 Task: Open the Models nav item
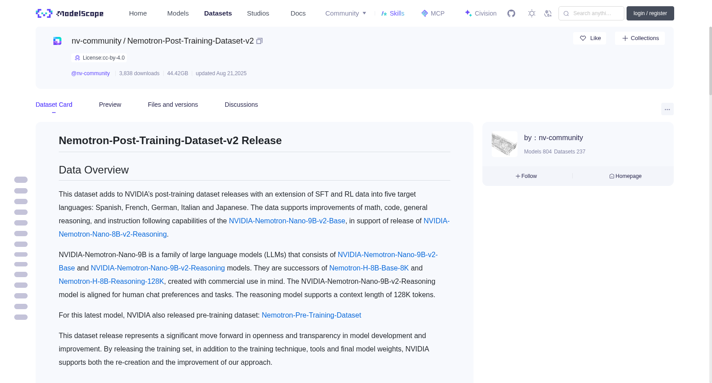click(178, 13)
